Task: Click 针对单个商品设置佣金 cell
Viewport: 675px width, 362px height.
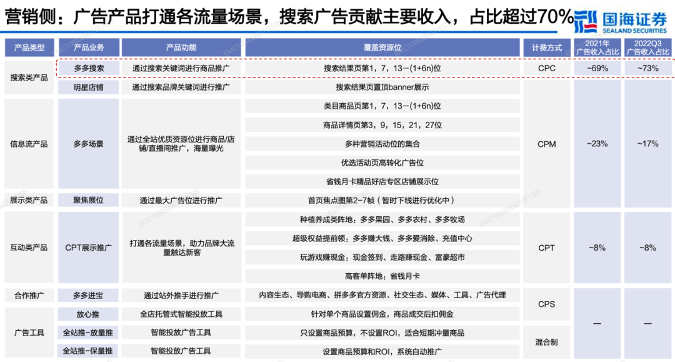Action: [382, 314]
